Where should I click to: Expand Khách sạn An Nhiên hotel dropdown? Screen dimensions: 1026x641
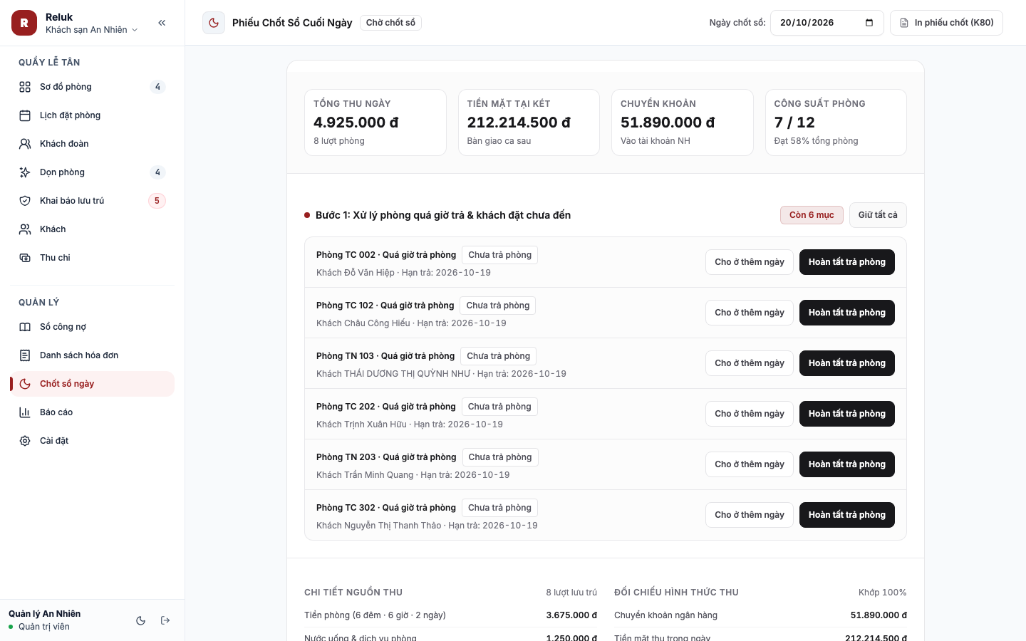[x=91, y=30]
